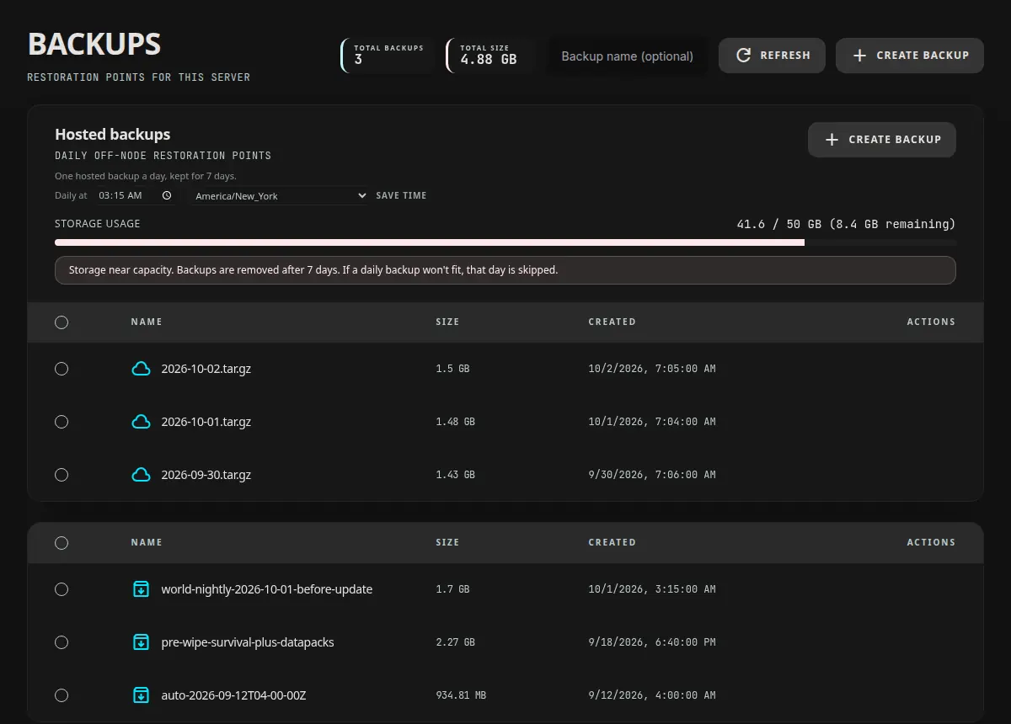Click the 934.81 MB size value
This screenshot has height=724, width=1011.
pyautogui.click(x=461, y=695)
